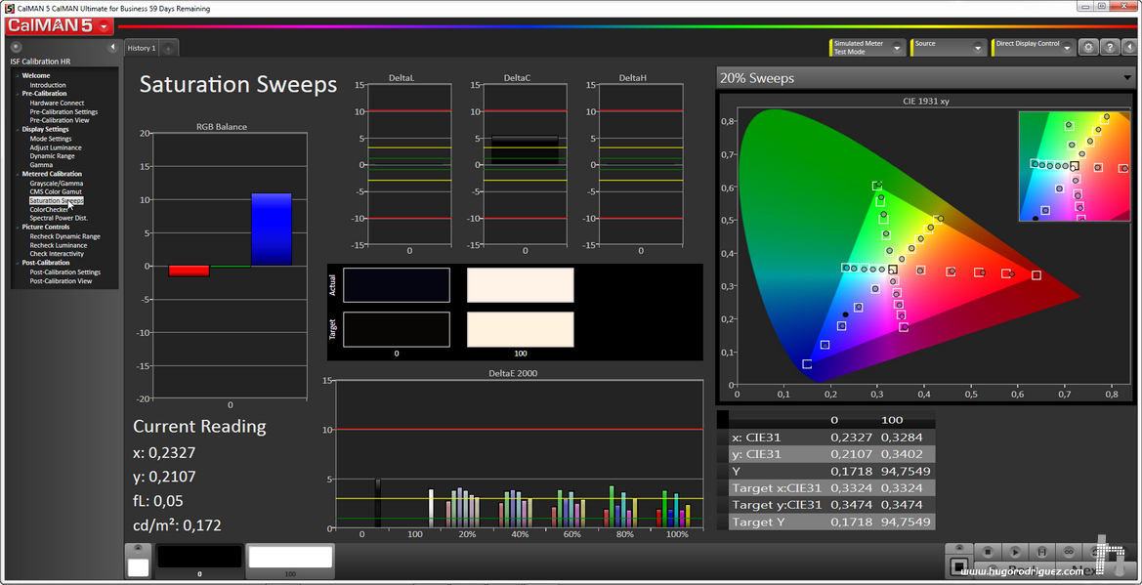Select Mode Settings in the workflow
This screenshot has height=585, width=1142.
click(50, 139)
